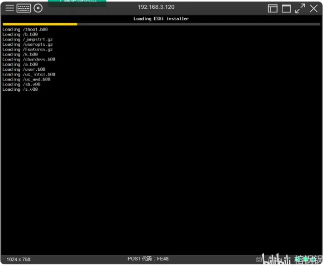Click the POST code FE48 status
Screen dimensions: 323x266
point(148,259)
